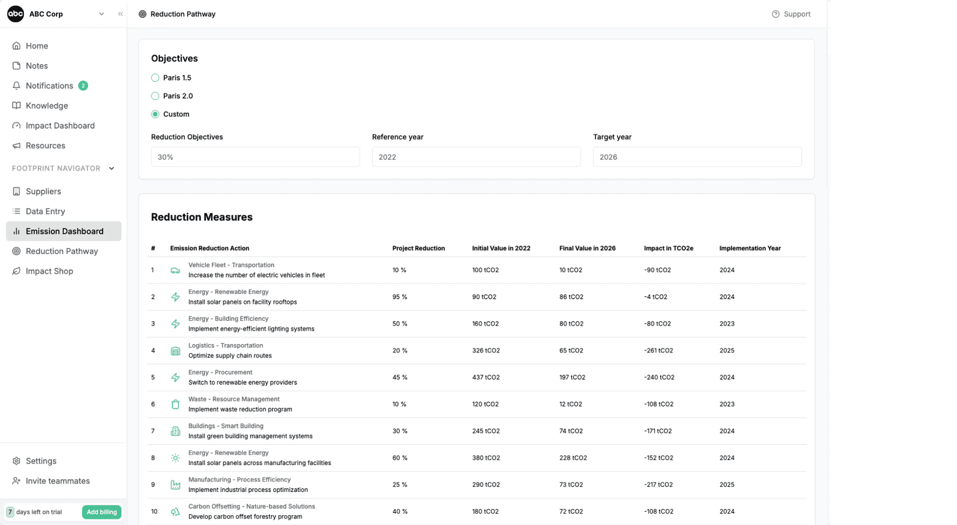Open the Suppliers page

pyautogui.click(x=64, y=191)
